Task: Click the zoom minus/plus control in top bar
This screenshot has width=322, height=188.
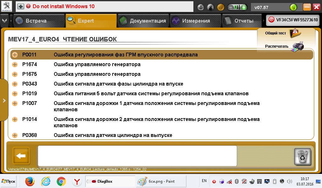Action: [x=237, y=7]
